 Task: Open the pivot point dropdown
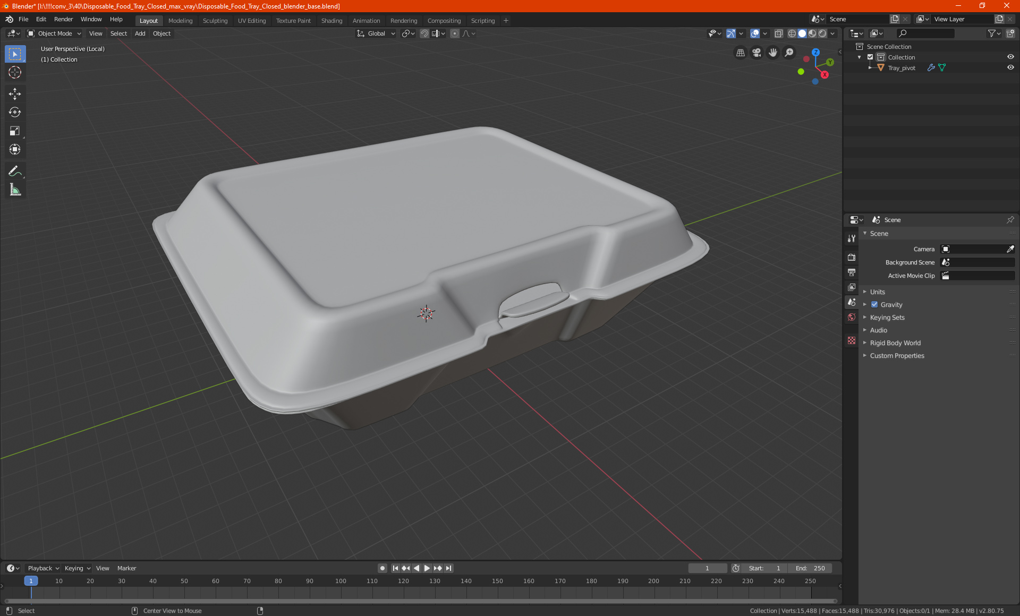[408, 33]
